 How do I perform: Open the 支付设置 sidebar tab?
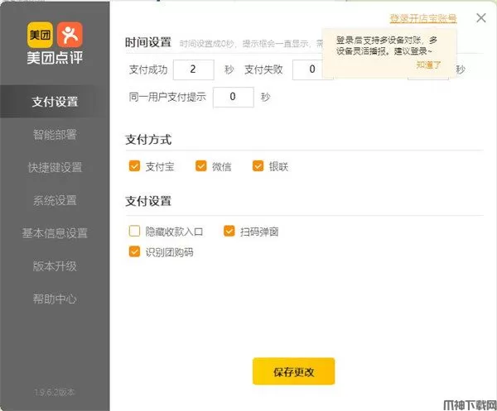(55, 102)
